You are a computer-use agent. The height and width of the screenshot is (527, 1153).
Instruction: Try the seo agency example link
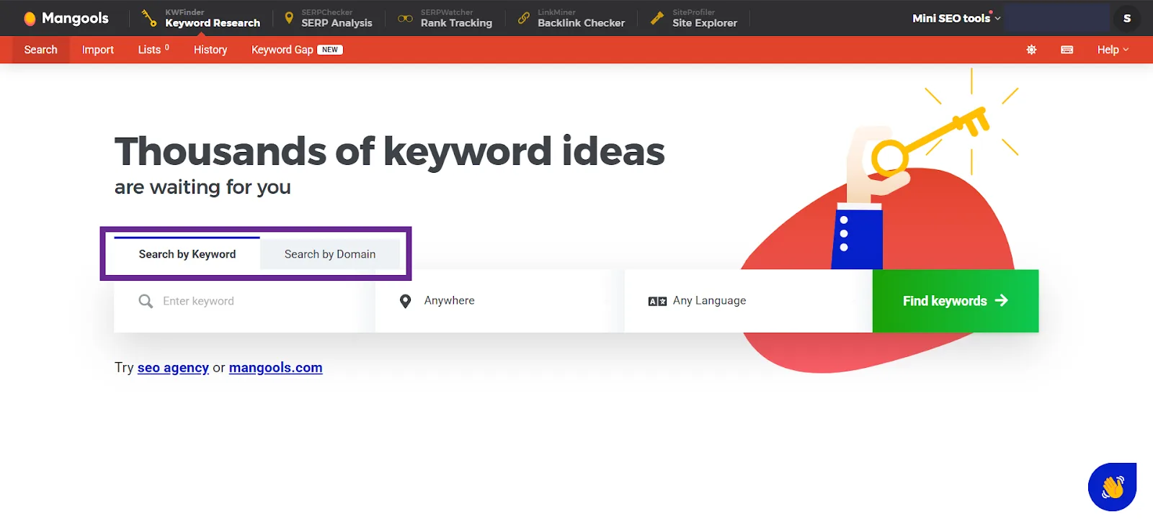[x=173, y=368]
